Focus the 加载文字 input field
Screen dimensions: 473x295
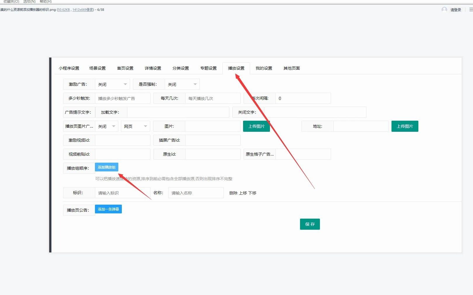click(x=178, y=112)
